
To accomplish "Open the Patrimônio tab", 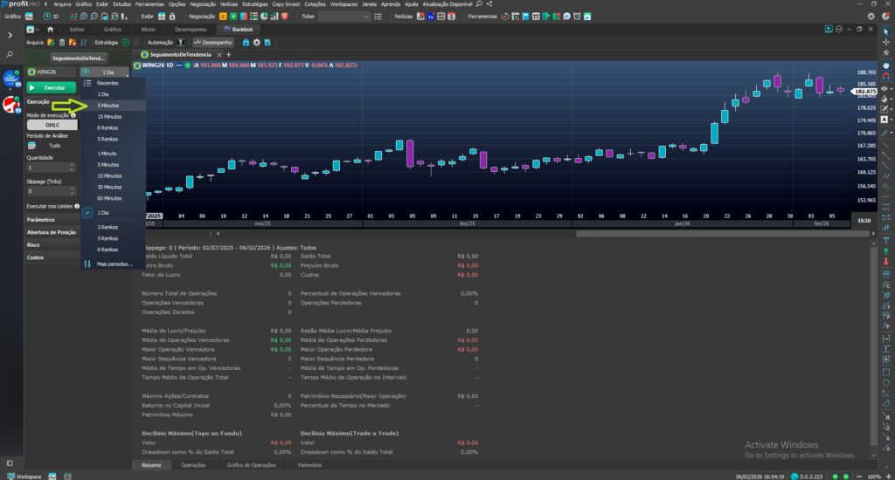I will (x=310, y=466).
